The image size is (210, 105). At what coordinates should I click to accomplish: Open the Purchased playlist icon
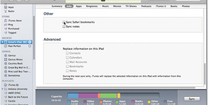(6, 29)
